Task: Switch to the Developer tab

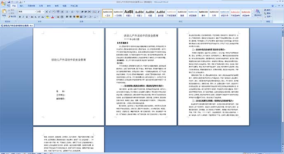Action: click(x=74, y=6)
